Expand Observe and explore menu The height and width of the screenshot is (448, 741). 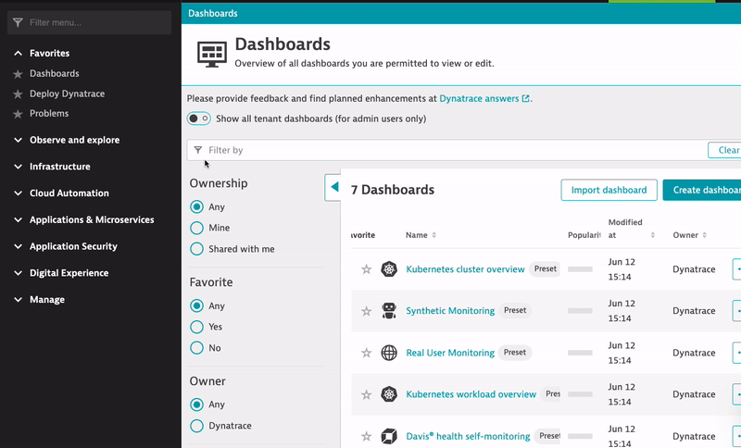pos(18,140)
